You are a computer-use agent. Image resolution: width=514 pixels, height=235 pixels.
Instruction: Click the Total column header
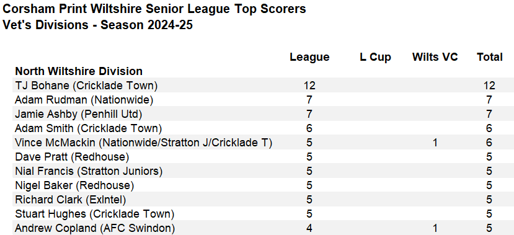pos(489,57)
